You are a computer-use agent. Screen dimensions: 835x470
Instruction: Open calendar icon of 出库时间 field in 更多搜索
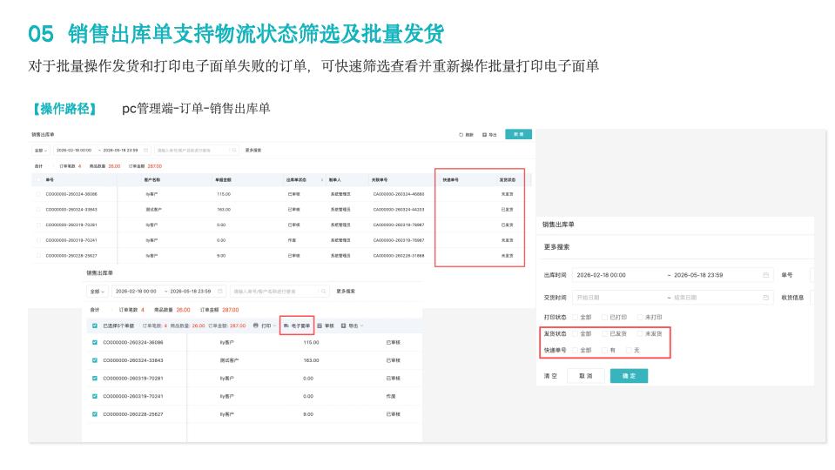click(x=765, y=275)
